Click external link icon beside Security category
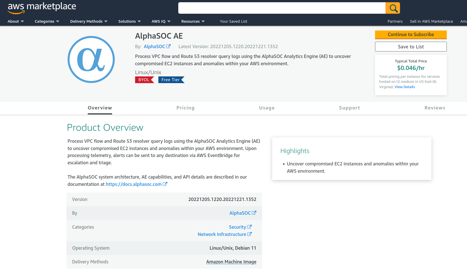 pos(249,227)
